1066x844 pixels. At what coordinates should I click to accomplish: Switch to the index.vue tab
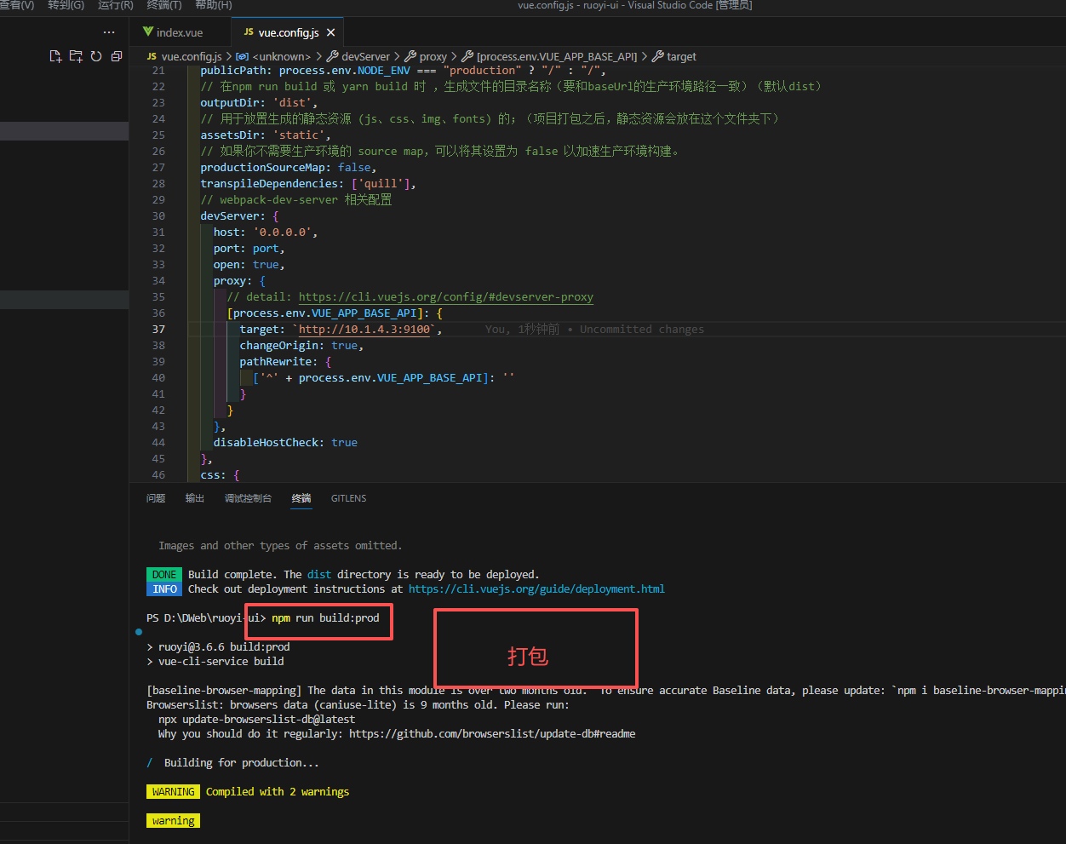coord(179,32)
